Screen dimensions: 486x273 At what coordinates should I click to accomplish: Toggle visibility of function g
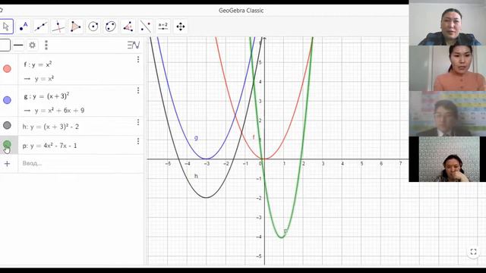(x=7, y=100)
